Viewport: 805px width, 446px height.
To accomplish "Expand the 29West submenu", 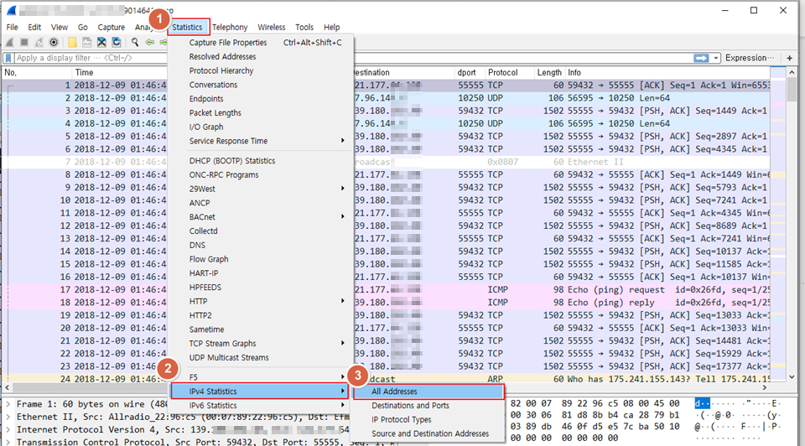I will (x=261, y=189).
